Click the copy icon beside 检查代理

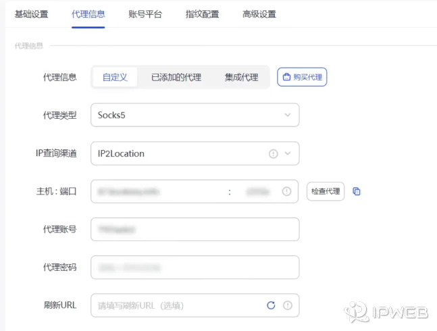coord(357,191)
